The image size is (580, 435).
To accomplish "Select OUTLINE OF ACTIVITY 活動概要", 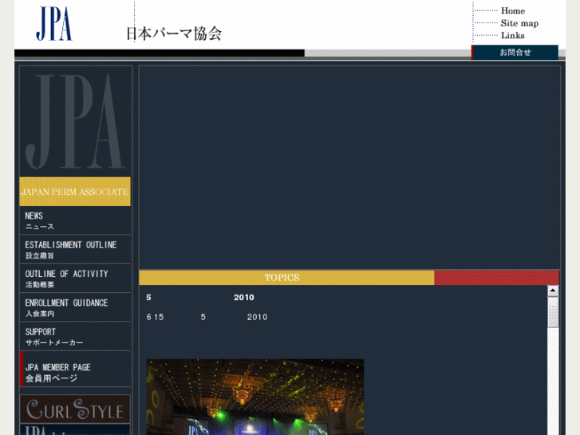I will 75,279.
